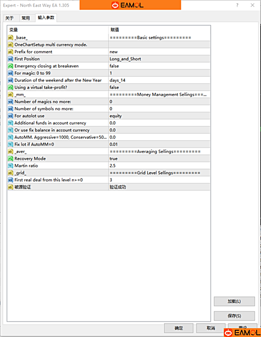
Task: Edit Or use fix balance value 0.0
Action: click(x=159, y=130)
